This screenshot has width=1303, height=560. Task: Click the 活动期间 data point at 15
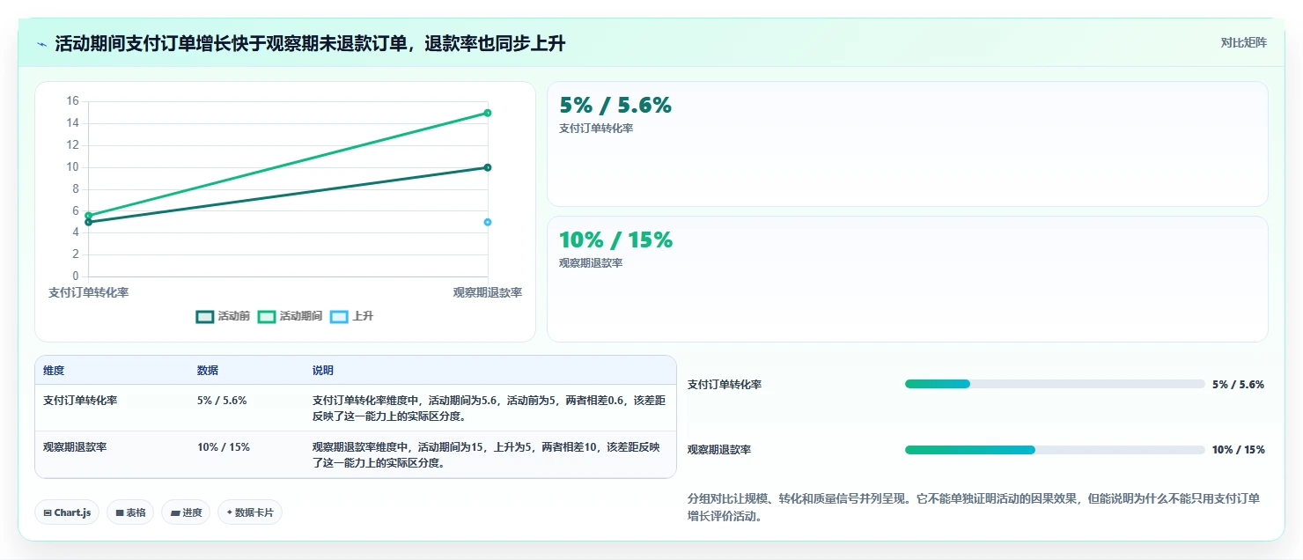click(487, 113)
